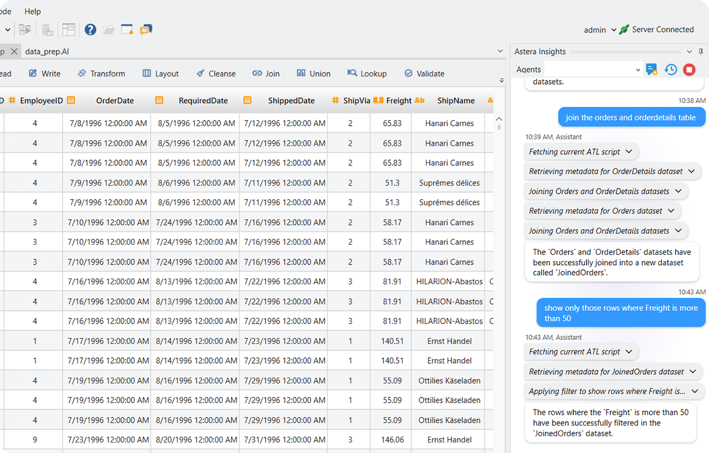
Task: Open the Join tool
Action: point(266,74)
